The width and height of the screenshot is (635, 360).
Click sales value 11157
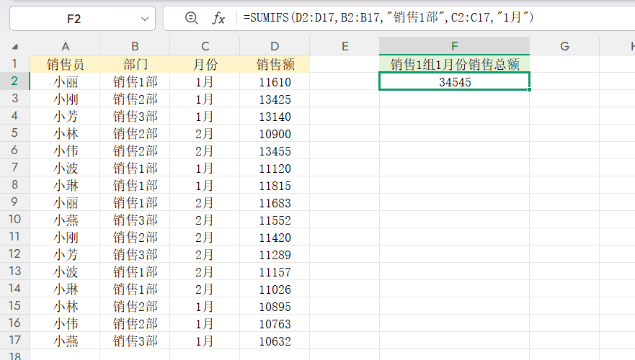click(x=275, y=272)
